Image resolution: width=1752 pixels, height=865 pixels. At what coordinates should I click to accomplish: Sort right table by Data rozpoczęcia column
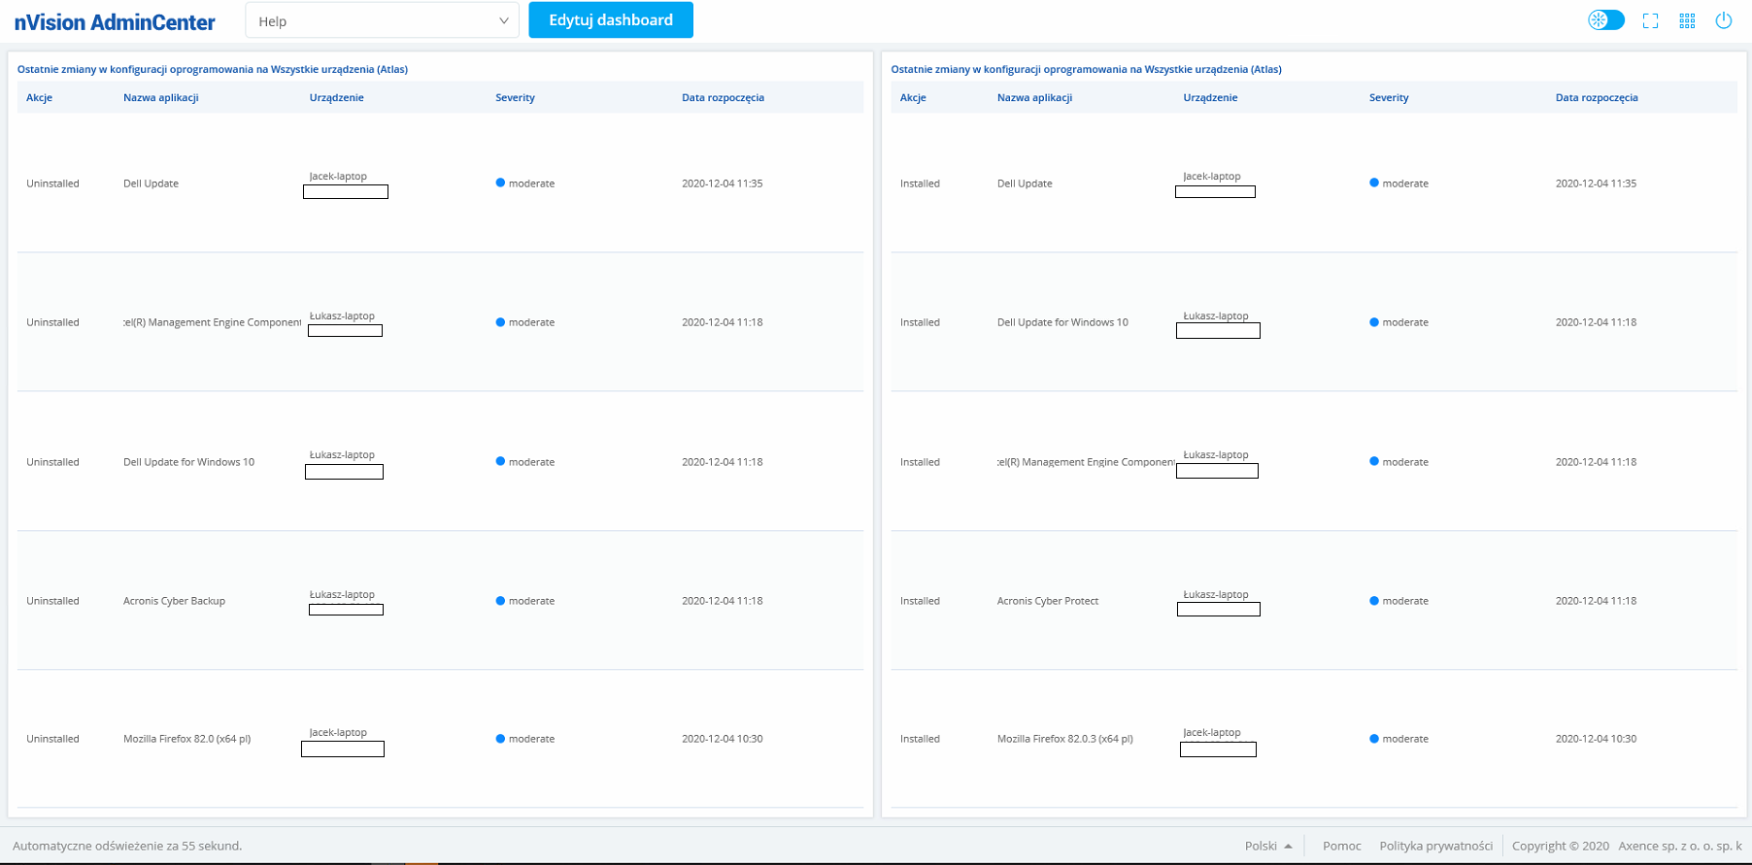pyautogui.click(x=1596, y=97)
